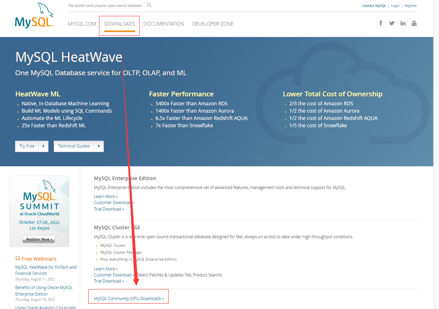Open Trial Download under MySQL Cluster CGE
439x309 pixels.
(109, 281)
